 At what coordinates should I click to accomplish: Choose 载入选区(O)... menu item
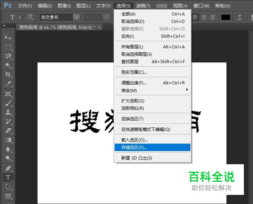(152, 140)
